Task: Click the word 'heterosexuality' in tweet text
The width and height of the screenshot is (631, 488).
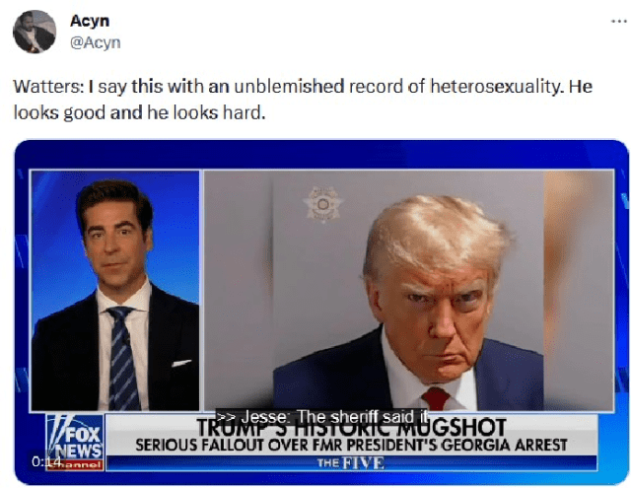Action: coord(495,86)
